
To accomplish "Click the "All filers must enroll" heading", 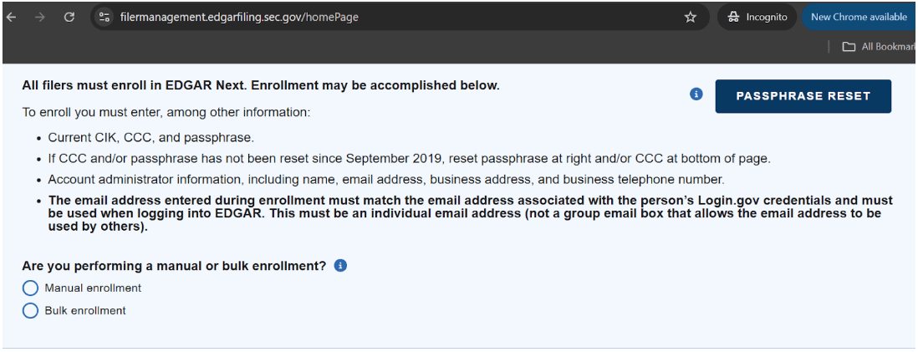I will (260, 85).
